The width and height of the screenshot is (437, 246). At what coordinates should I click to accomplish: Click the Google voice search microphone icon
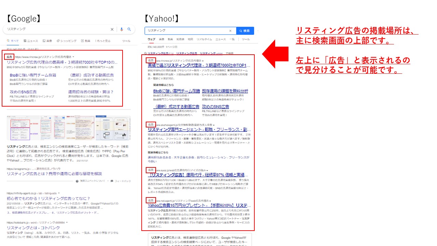click(x=122, y=29)
